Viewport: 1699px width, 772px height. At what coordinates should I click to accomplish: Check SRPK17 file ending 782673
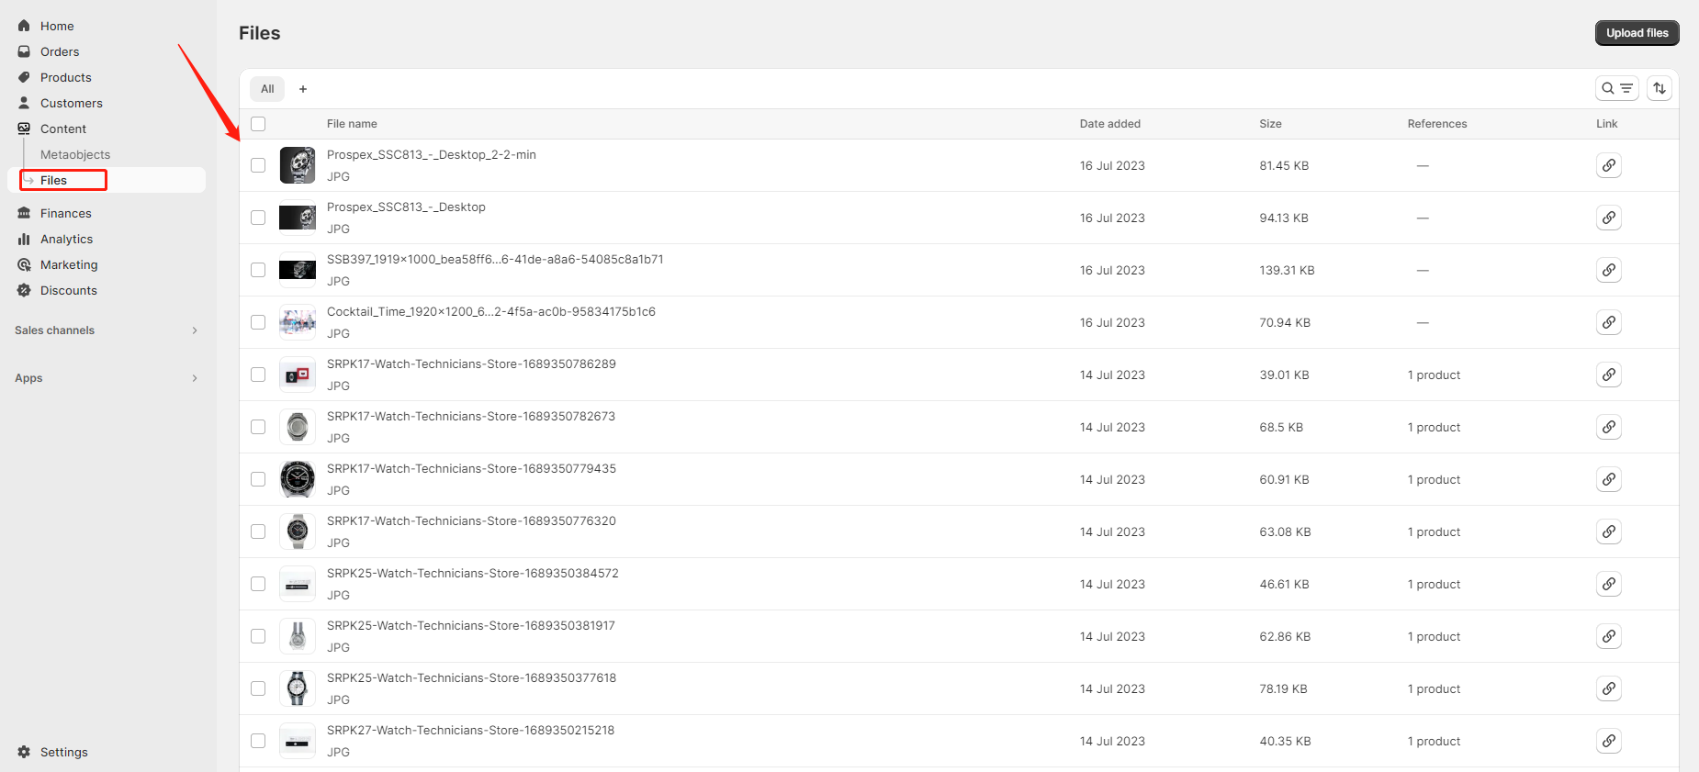pos(258,427)
